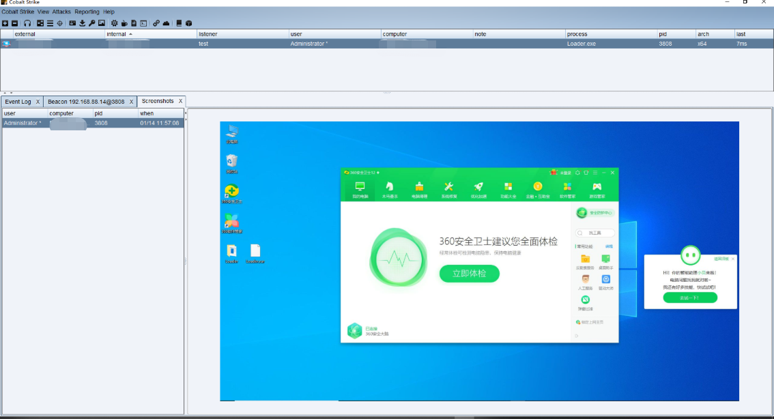Click the Connect to team server plus icon

point(5,23)
